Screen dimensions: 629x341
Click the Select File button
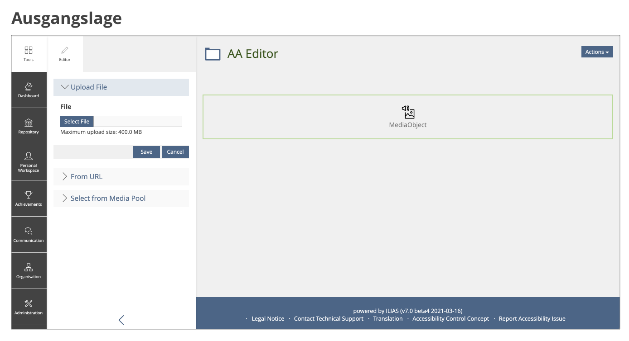(x=77, y=121)
